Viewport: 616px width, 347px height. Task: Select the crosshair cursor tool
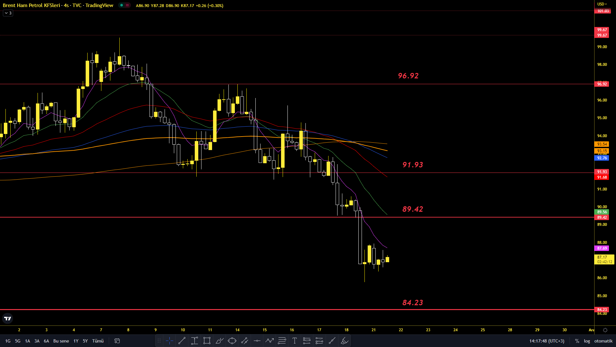click(169, 341)
